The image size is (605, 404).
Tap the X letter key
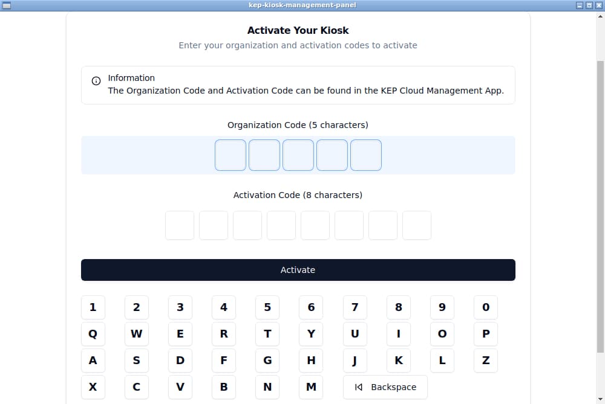click(x=93, y=387)
